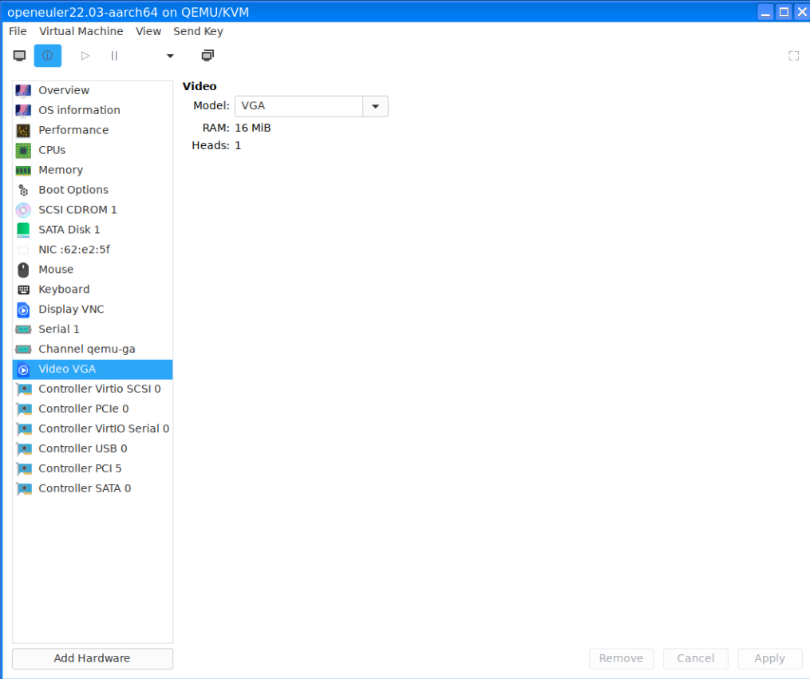Select Display VNC in the sidebar
This screenshot has width=810, height=679.
(71, 310)
